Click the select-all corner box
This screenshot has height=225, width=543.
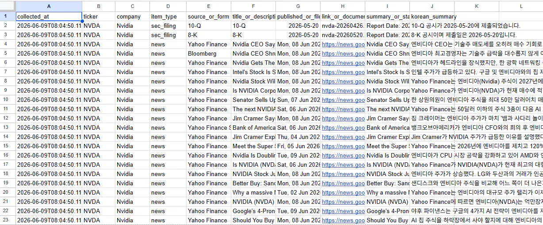pos(8,6)
